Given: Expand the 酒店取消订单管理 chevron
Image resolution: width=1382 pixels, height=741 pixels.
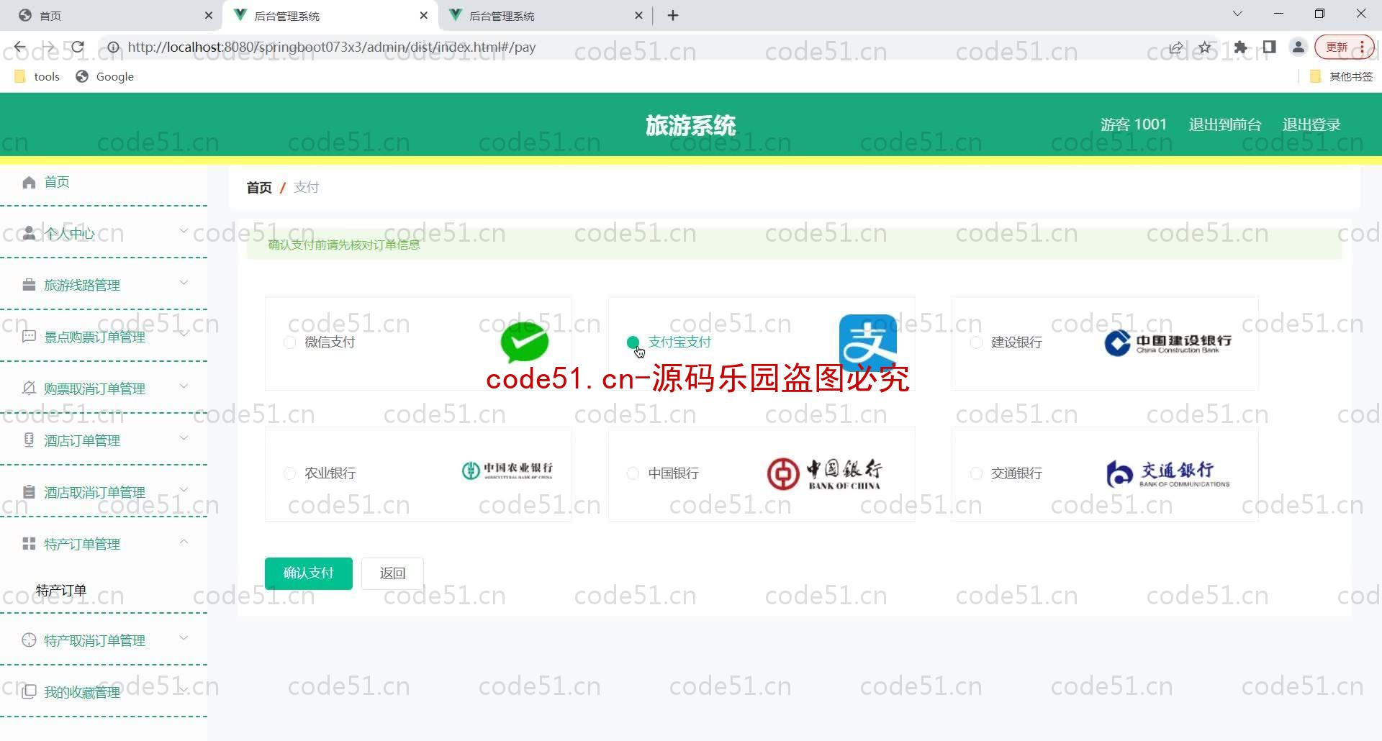Looking at the screenshot, I should [x=184, y=490].
